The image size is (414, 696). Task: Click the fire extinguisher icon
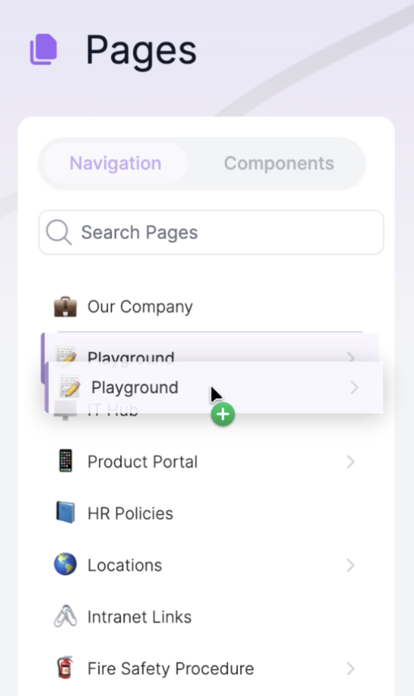(x=65, y=668)
